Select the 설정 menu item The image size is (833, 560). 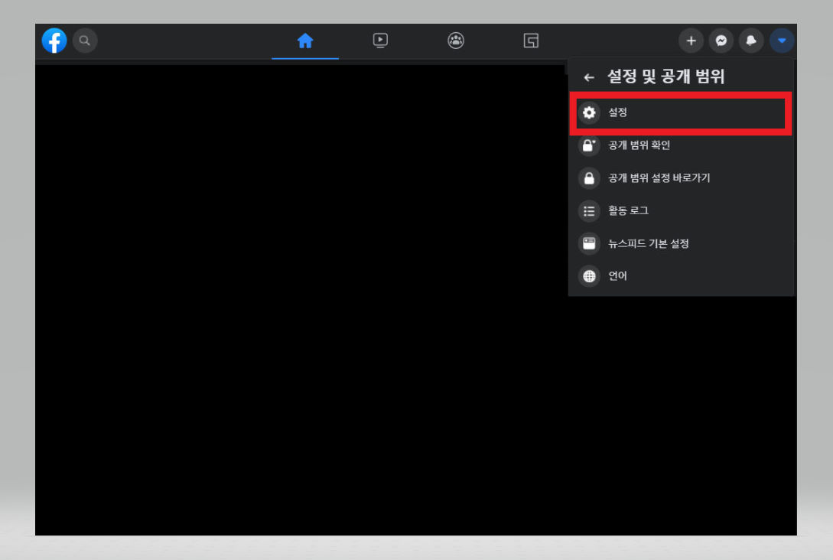tap(681, 112)
